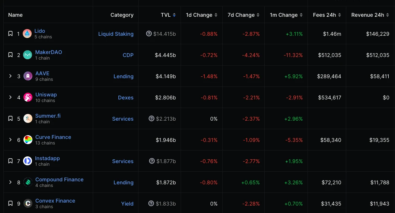Image resolution: width=395 pixels, height=213 pixels.
Task: Open the Convex Finance protocol link
Action: pos(55,201)
